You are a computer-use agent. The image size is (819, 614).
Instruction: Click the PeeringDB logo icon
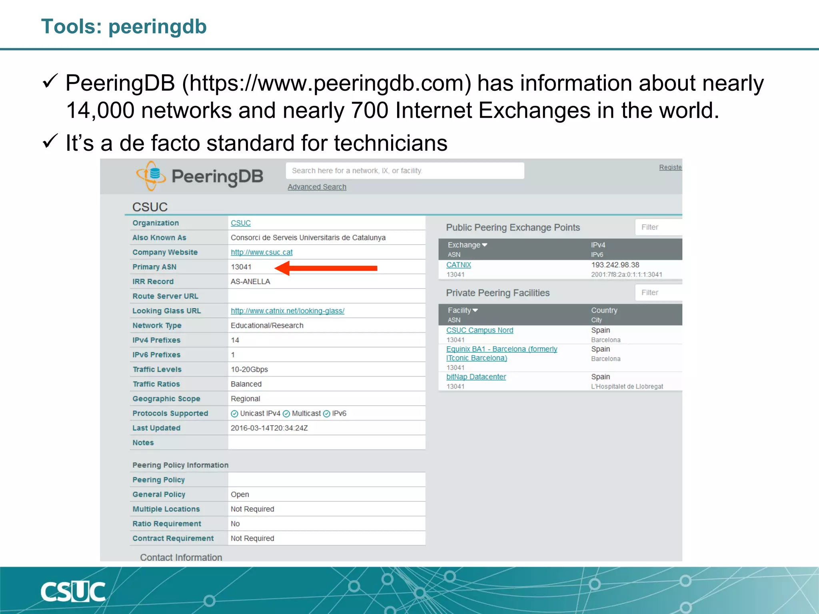151,176
